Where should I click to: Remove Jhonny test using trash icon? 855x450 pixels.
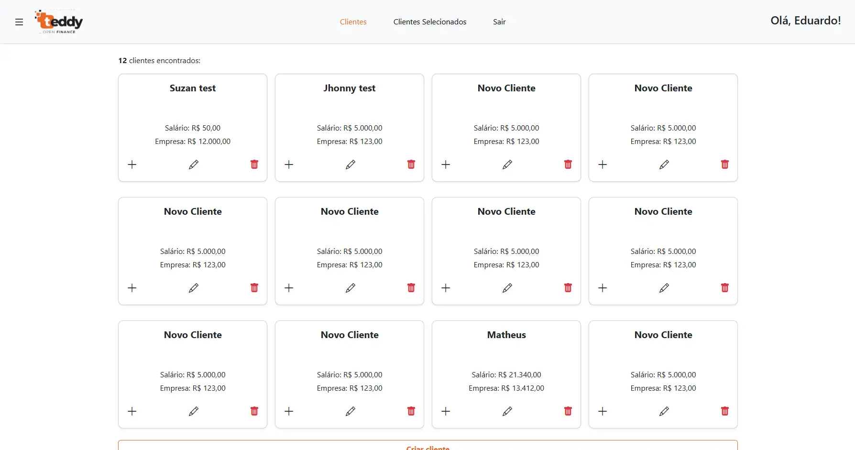tap(411, 165)
